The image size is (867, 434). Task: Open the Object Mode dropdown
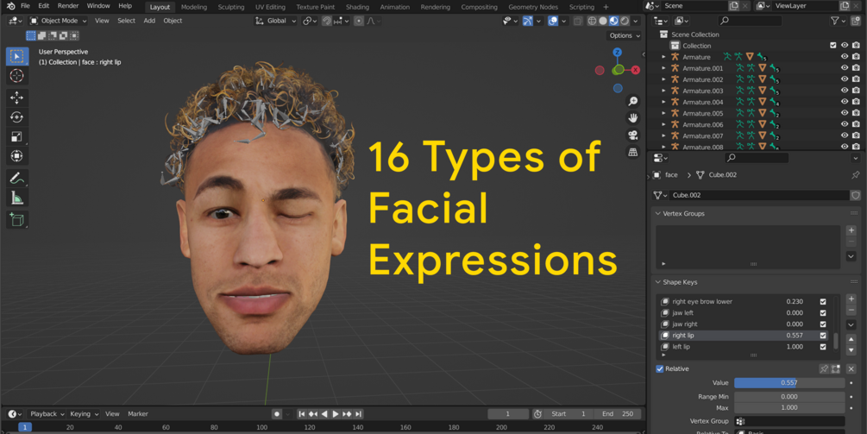(x=58, y=21)
